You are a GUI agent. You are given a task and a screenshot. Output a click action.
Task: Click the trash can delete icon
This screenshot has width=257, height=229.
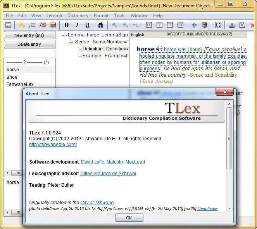[x=204, y=25]
